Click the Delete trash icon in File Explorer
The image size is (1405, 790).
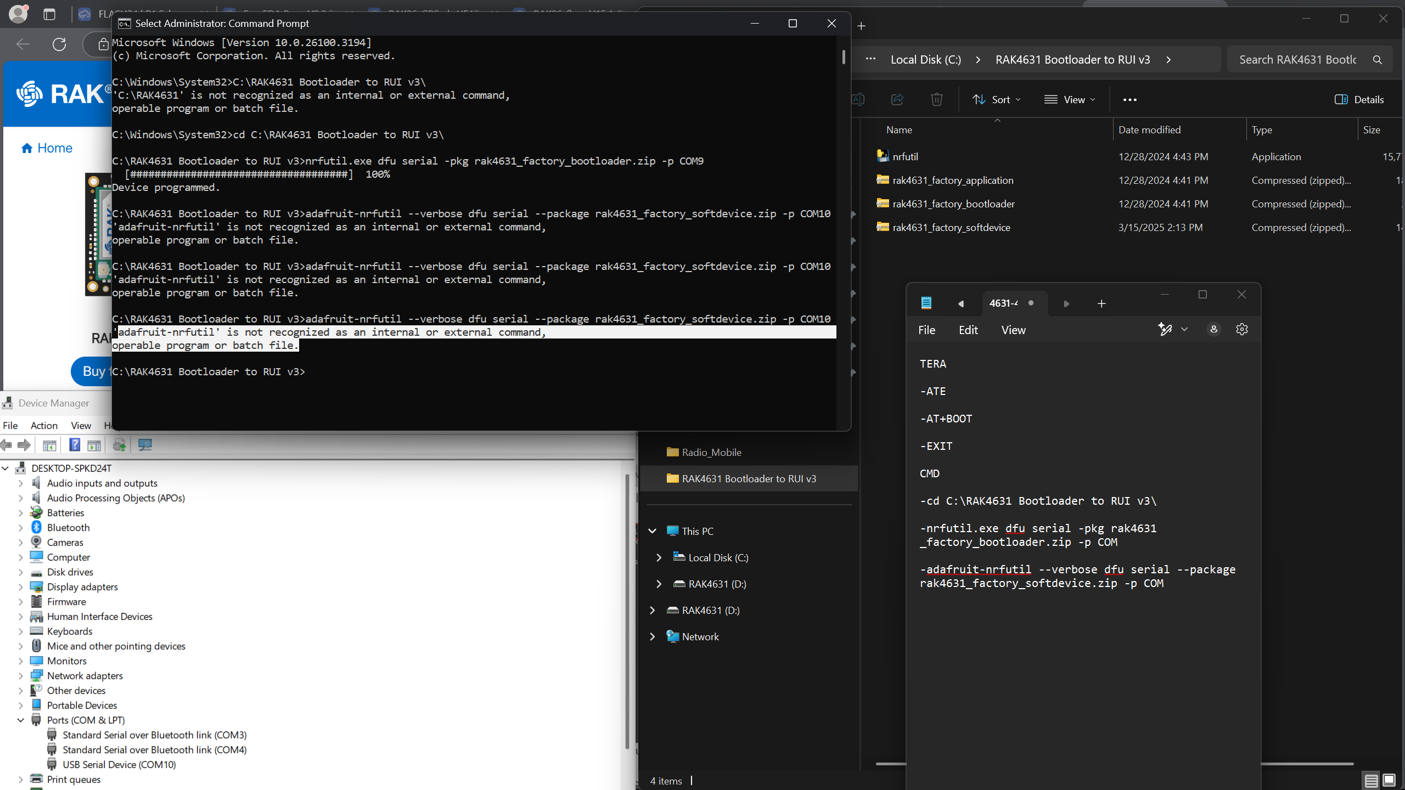pos(936,99)
